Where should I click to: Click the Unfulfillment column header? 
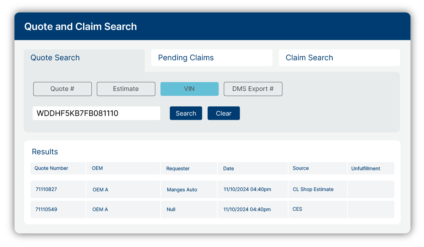(366, 168)
